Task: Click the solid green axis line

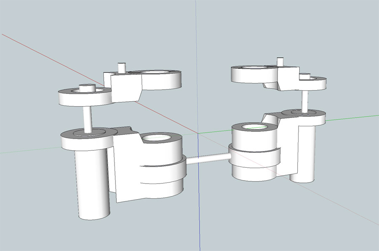Action: (354, 117)
